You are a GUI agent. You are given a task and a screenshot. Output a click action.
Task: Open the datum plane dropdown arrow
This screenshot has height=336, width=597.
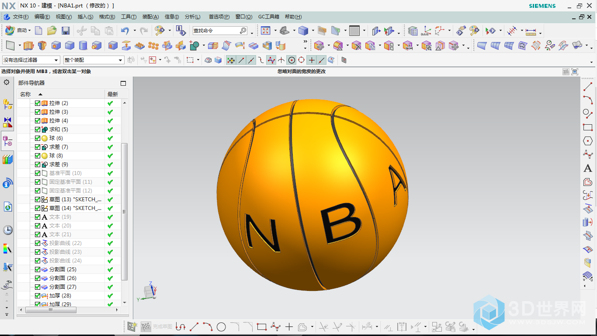(19, 45)
